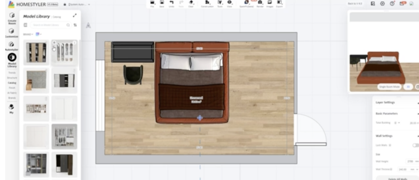
Task: Open the View eye menu
Action: [x=230, y=4]
